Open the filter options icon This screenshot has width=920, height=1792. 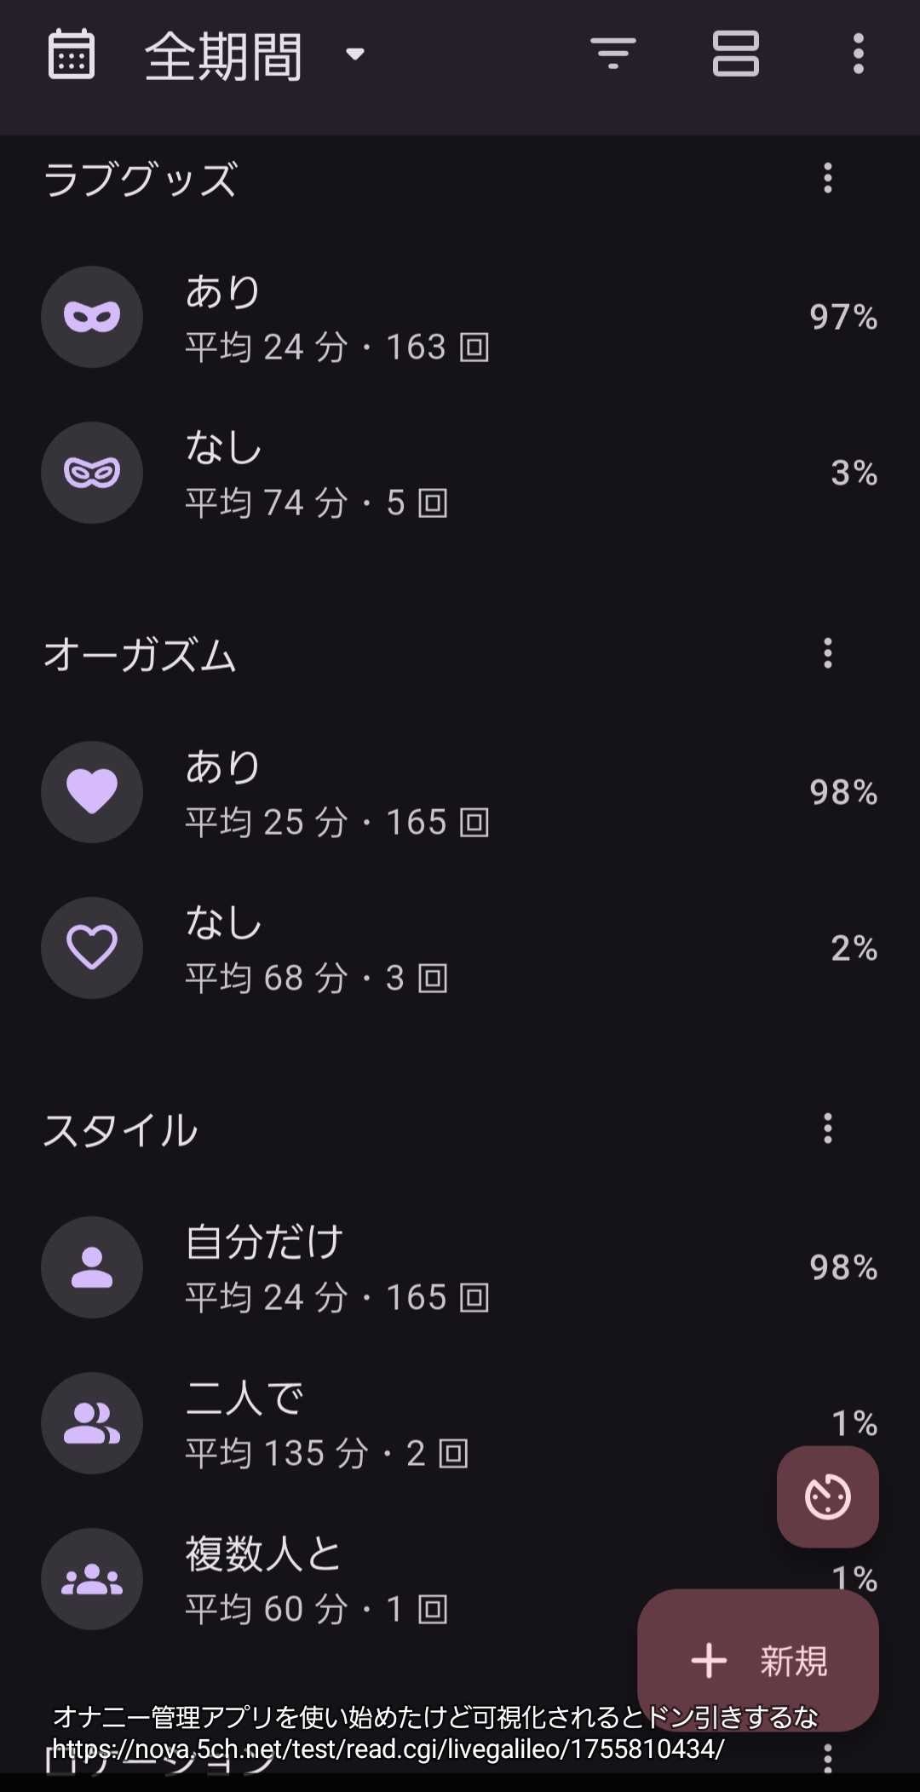click(x=613, y=55)
